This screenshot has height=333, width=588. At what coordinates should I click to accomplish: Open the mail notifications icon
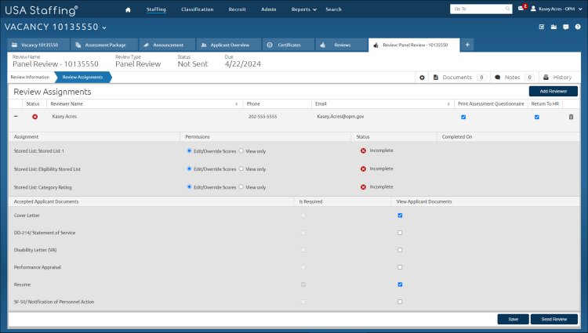[x=521, y=9]
